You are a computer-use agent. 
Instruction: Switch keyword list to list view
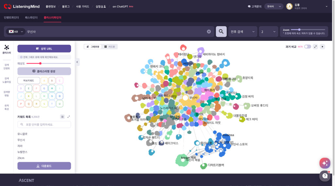pyautogui.click(x=62, y=116)
